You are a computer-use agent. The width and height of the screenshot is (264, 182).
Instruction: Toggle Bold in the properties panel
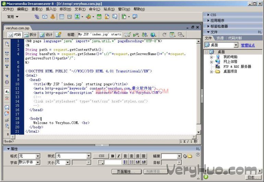[112, 156]
